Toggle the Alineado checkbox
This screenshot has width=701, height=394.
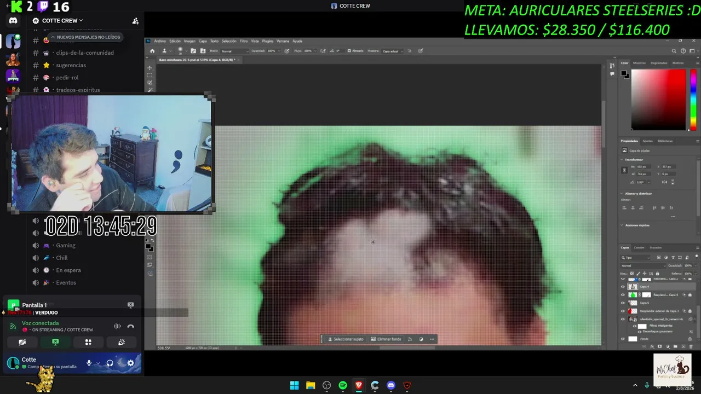[349, 51]
